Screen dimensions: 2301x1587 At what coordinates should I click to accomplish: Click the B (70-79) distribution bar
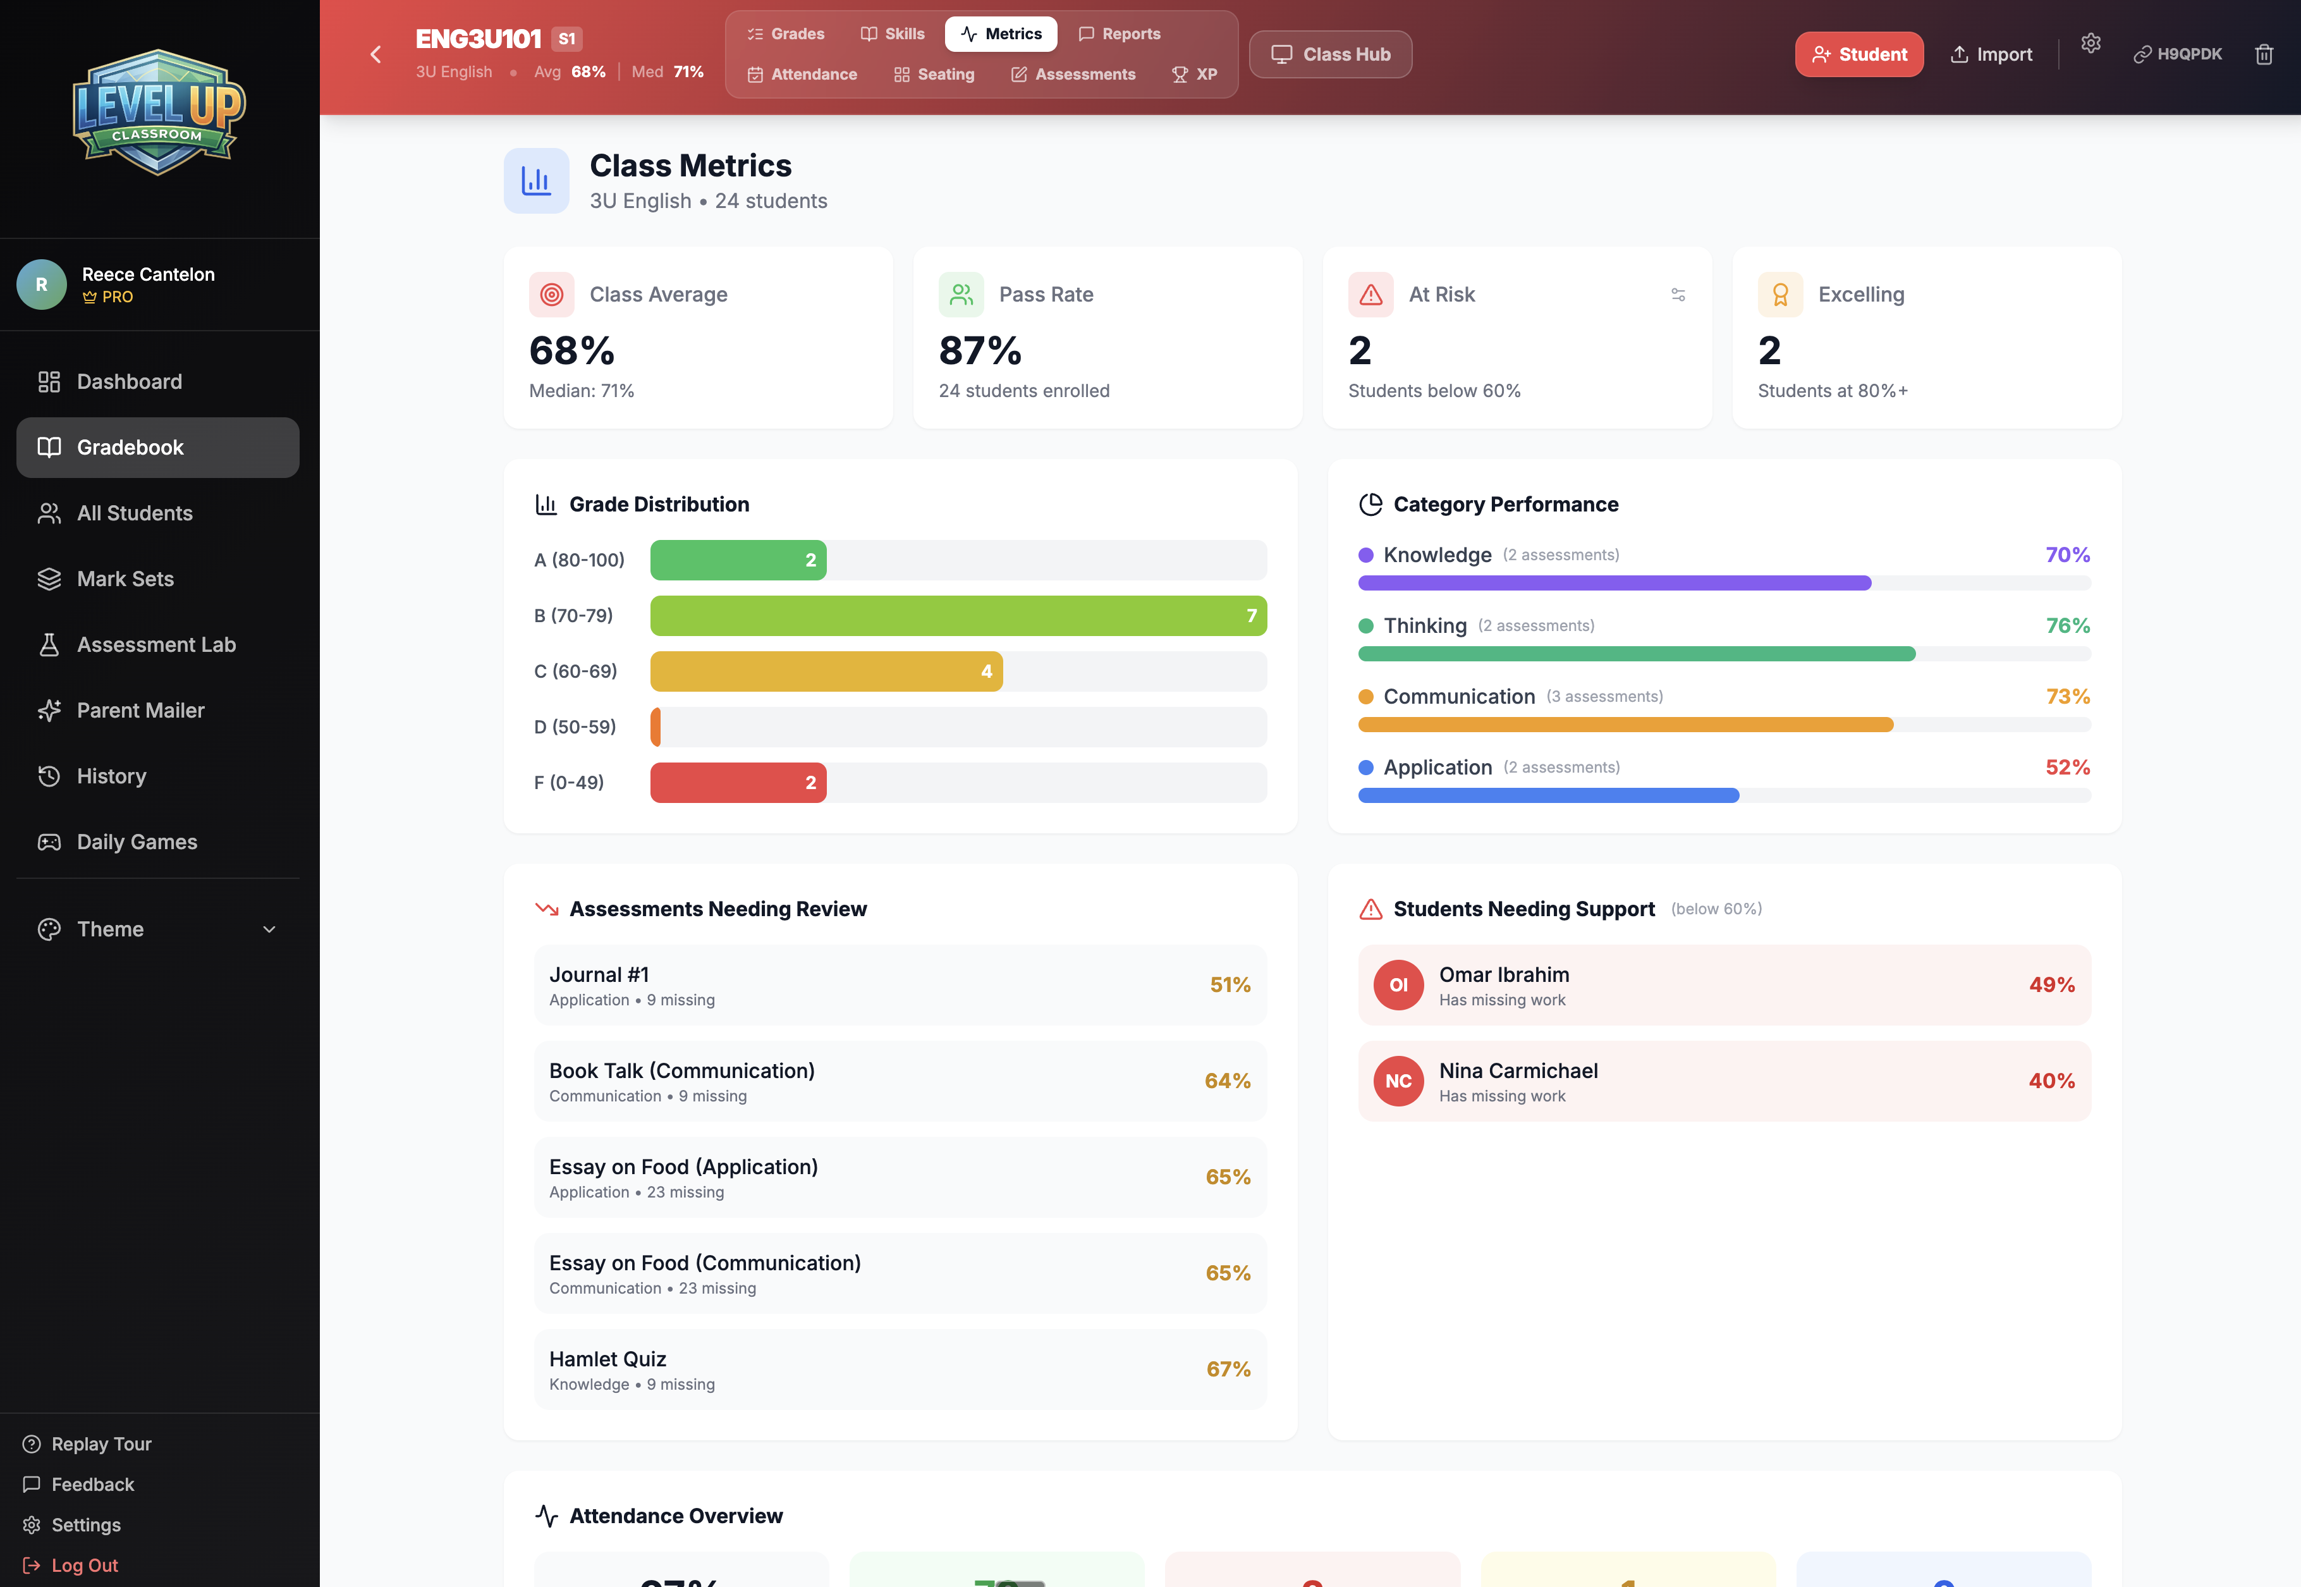coord(957,615)
